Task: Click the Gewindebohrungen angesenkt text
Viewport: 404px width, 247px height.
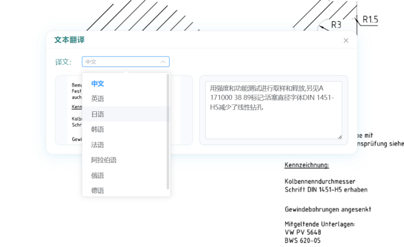Action: (328, 209)
